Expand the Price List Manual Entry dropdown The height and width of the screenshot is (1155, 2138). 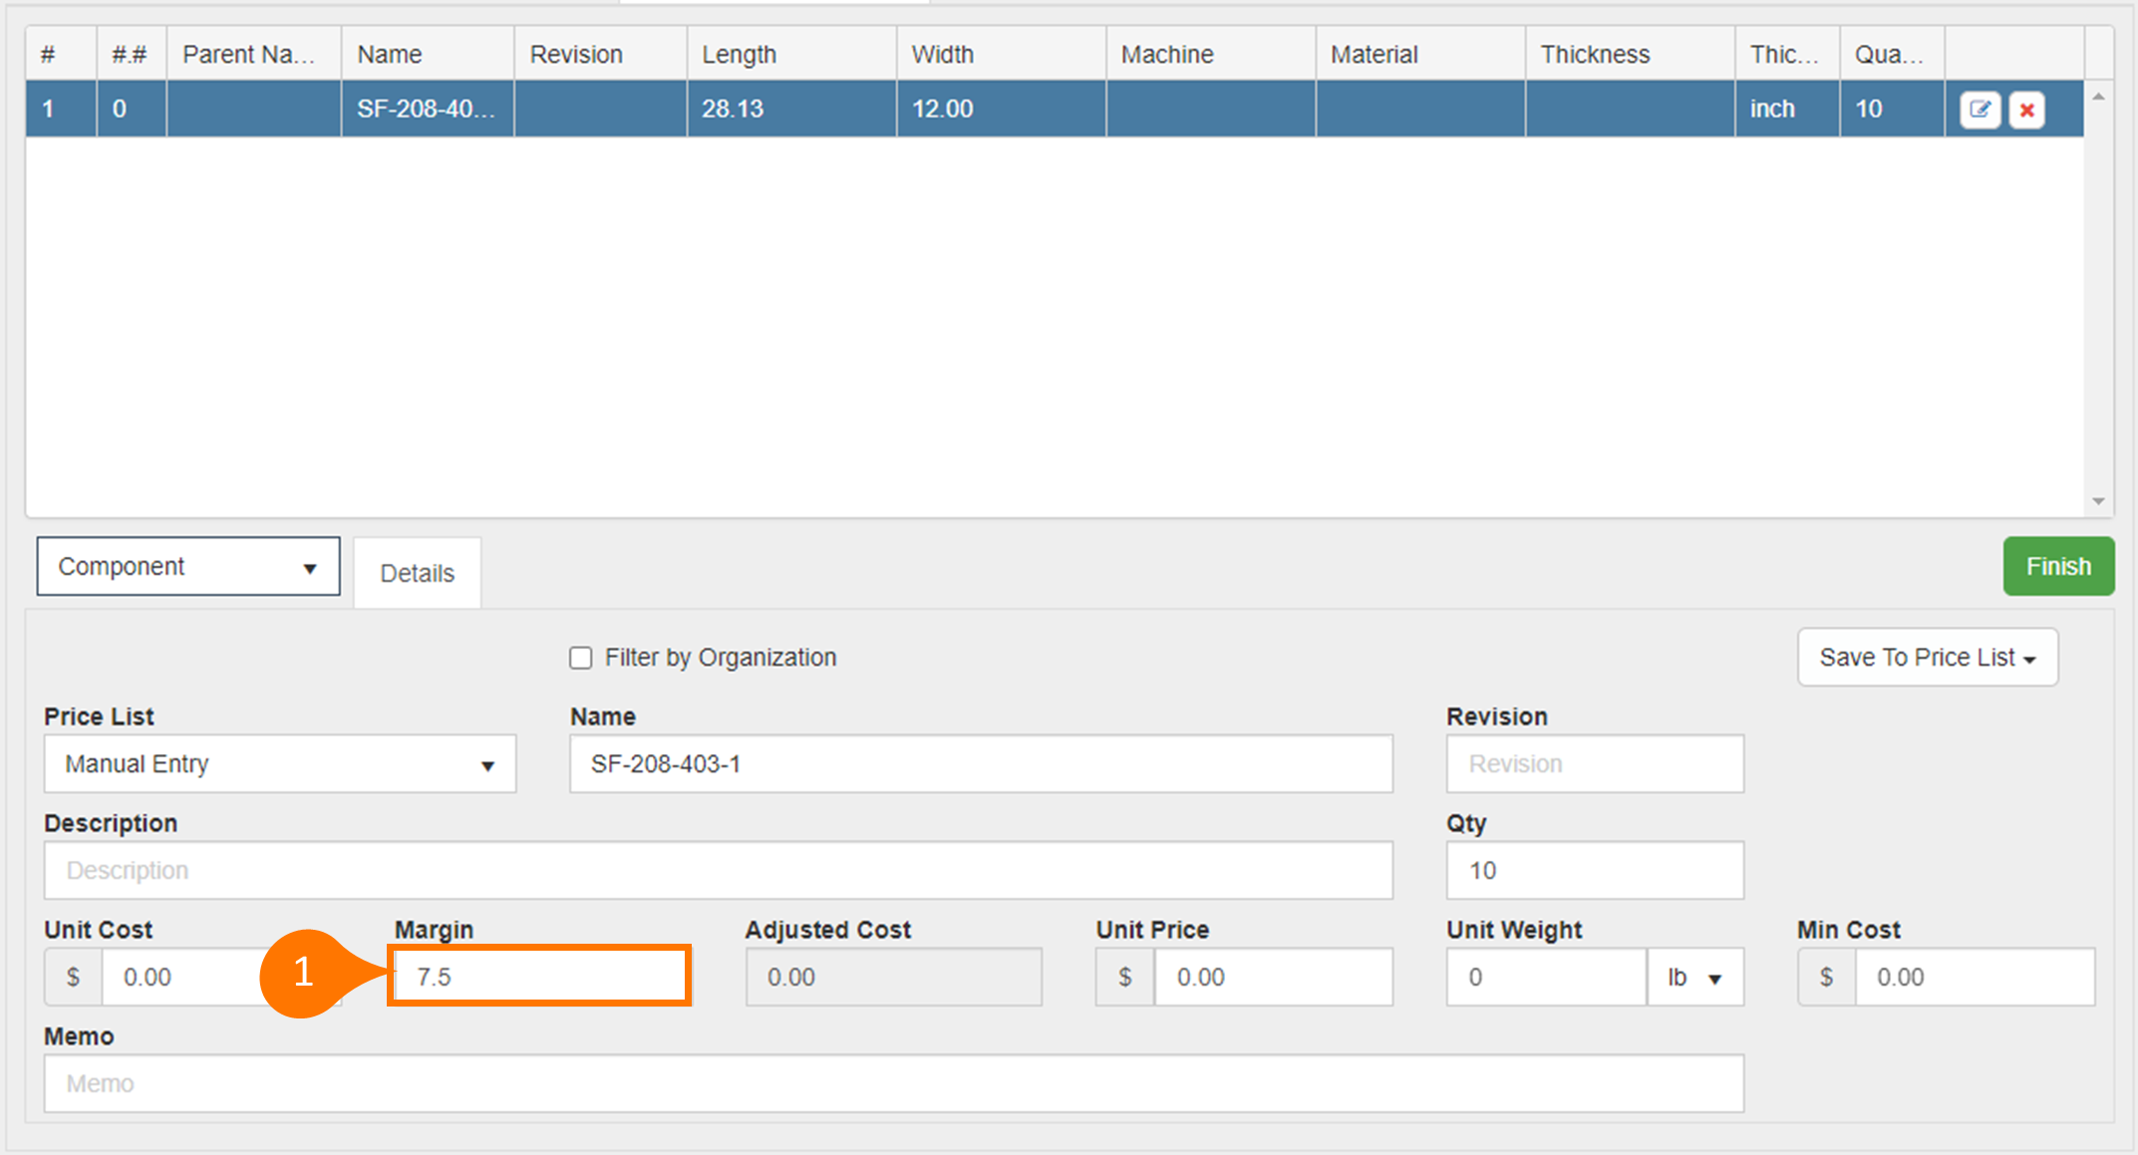click(280, 764)
